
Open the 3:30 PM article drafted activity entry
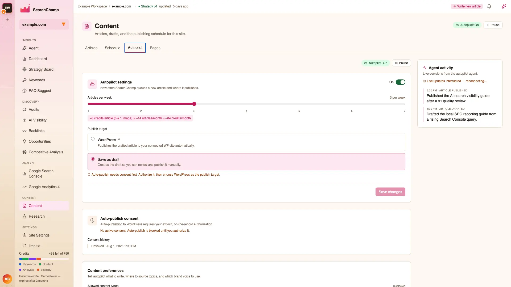point(460,114)
